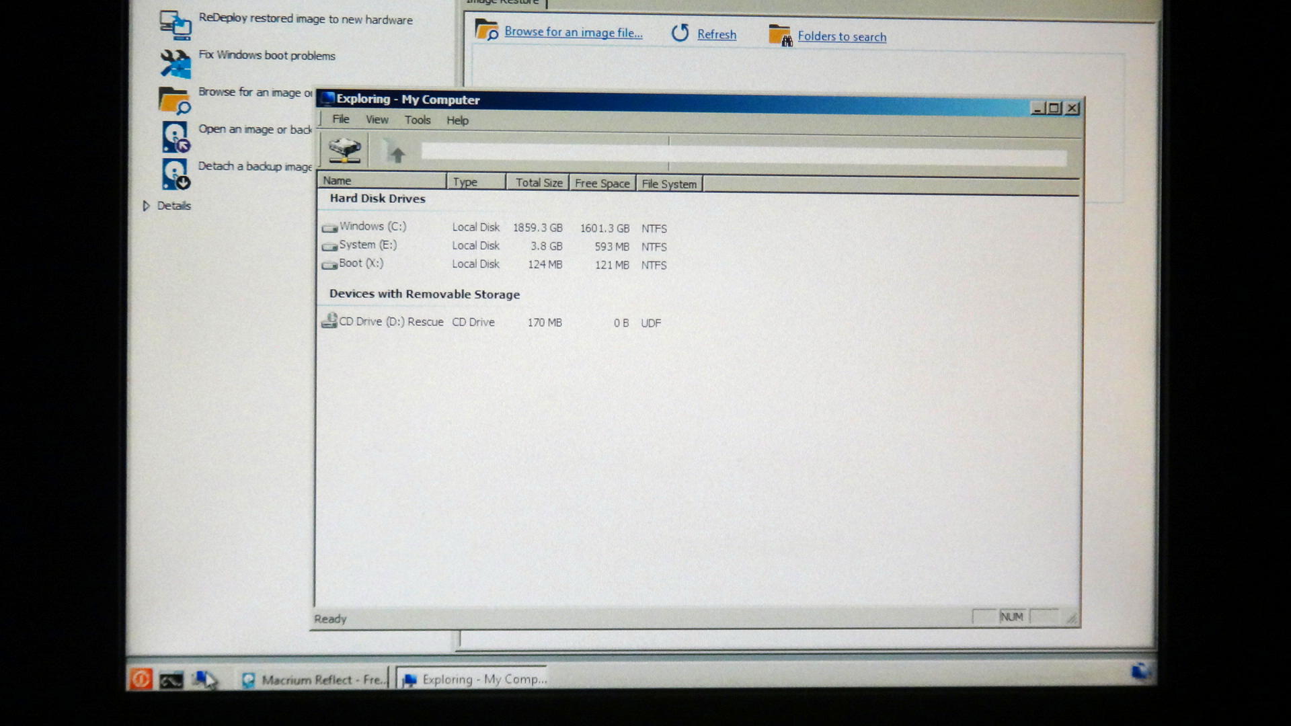The width and height of the screenshot is (1291, 726).
Task: Maximize the Exploring - My Computer window
Action: tap(1054, 108)
